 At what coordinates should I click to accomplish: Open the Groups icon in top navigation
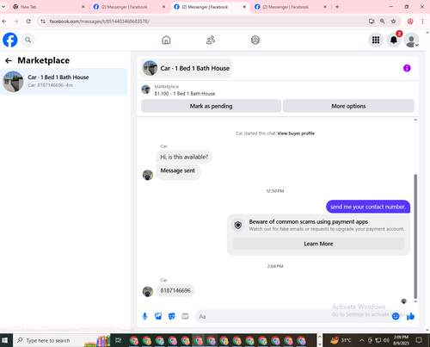pos(255,40)
